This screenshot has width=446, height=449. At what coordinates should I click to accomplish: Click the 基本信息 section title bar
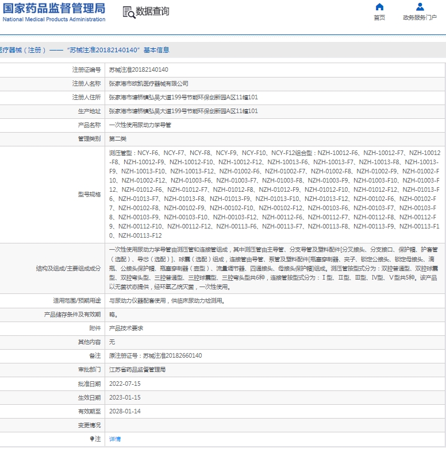[x=223, y=50]
